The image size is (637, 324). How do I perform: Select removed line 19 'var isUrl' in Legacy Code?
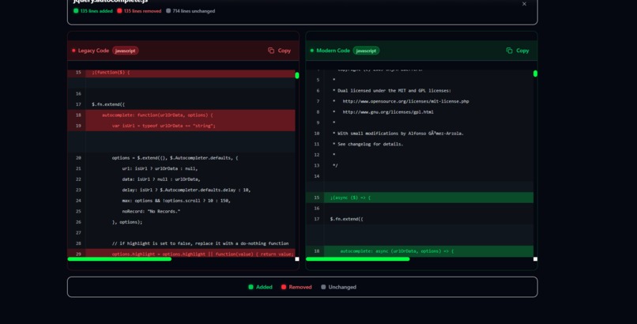(x=181, y=126)
